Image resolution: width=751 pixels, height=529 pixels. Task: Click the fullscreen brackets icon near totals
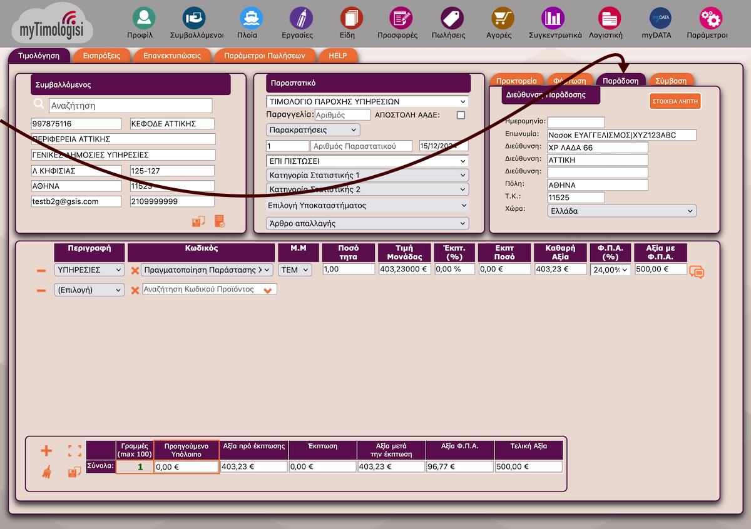[74, 451]
